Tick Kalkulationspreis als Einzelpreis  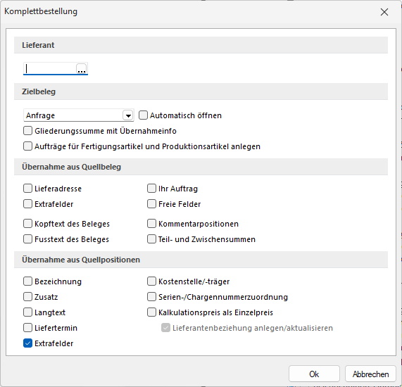151,312
